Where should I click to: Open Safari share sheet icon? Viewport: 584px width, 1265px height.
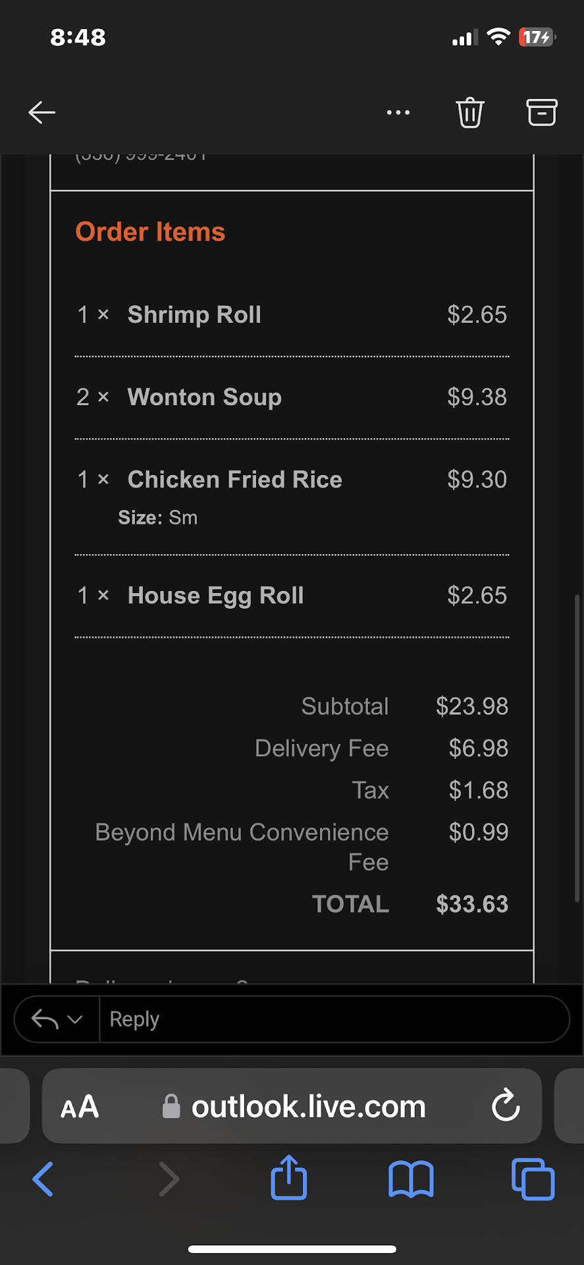pyautogui.click(x=289, y=1179)
